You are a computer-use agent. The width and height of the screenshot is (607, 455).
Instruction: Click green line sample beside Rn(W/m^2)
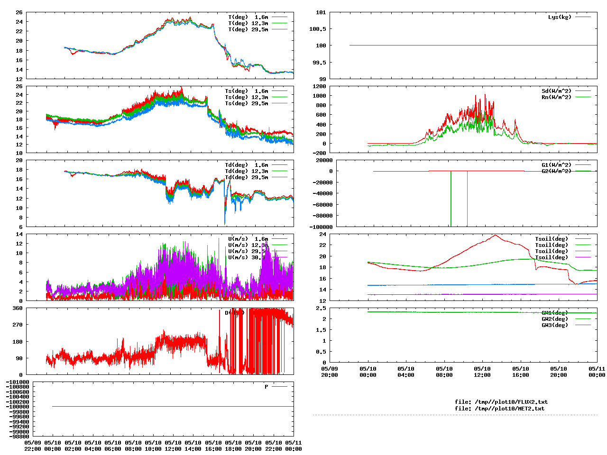[583, 97]
